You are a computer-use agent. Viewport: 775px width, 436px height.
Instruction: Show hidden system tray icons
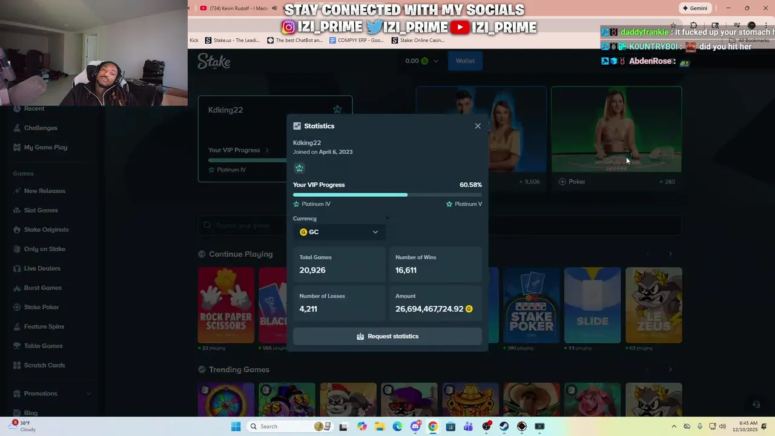pyautogui.click(x=674, y=426)
